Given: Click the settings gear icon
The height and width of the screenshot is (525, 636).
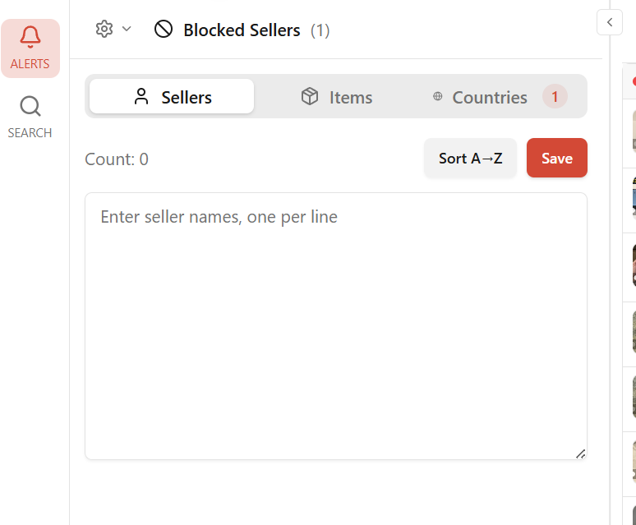Looking at the screenshot, I should pos(104,30).
